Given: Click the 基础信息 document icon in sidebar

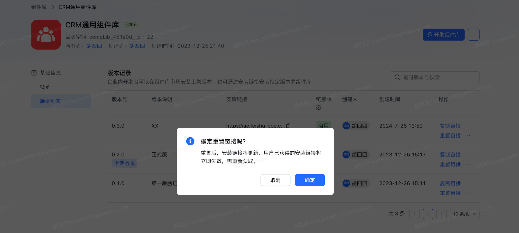Looking at the screenshot, I should 34,73.
